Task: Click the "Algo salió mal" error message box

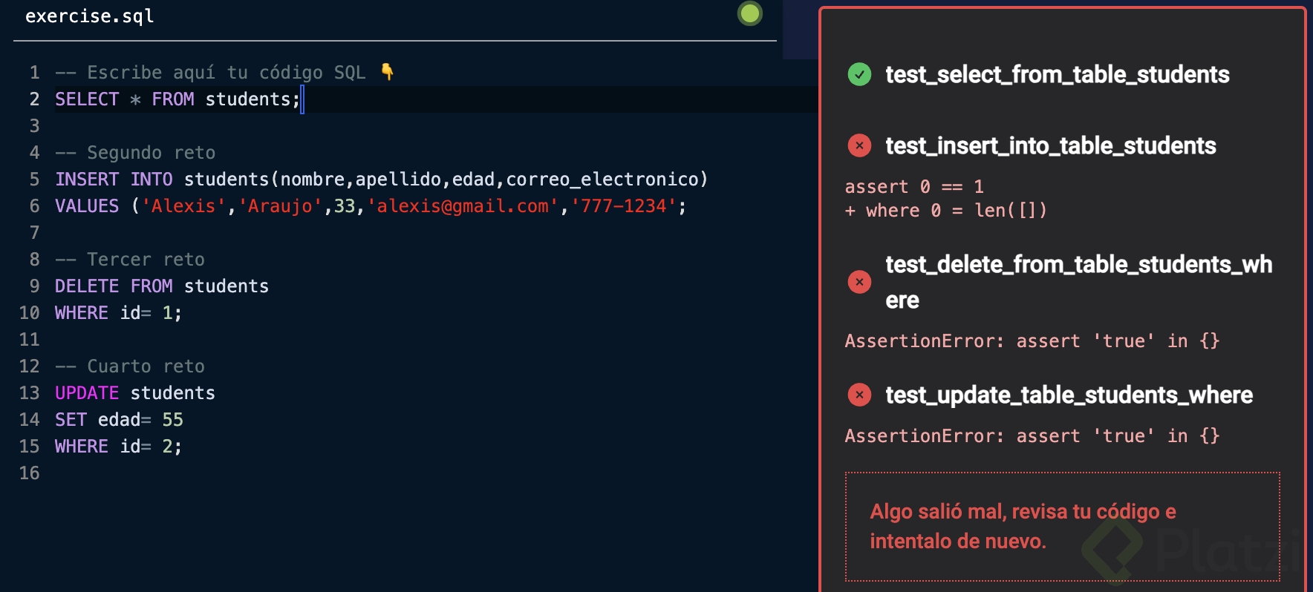Action: 1062,526
